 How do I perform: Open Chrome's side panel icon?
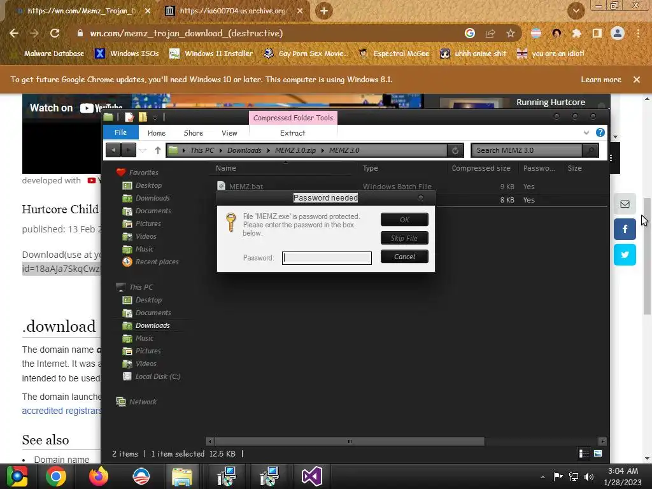click(x=597, y=33)
